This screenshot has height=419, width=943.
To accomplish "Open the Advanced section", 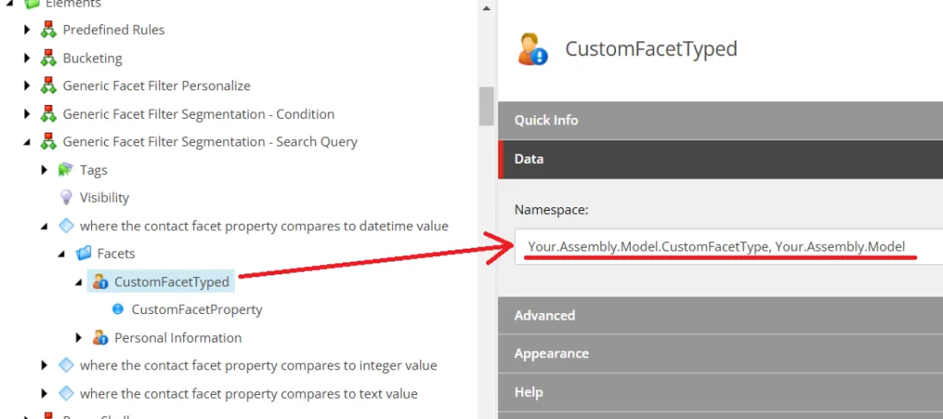I will pyautogui.click(x=720, y=315).
